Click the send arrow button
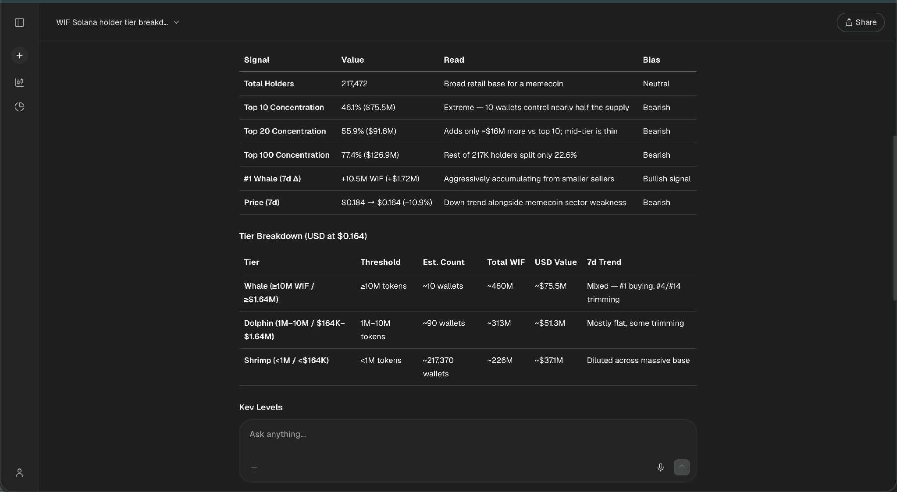Screen dimensions: 897x492 (681, 467)
